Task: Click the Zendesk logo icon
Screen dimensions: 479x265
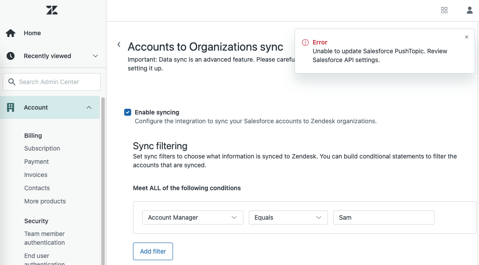Action: 52,10
